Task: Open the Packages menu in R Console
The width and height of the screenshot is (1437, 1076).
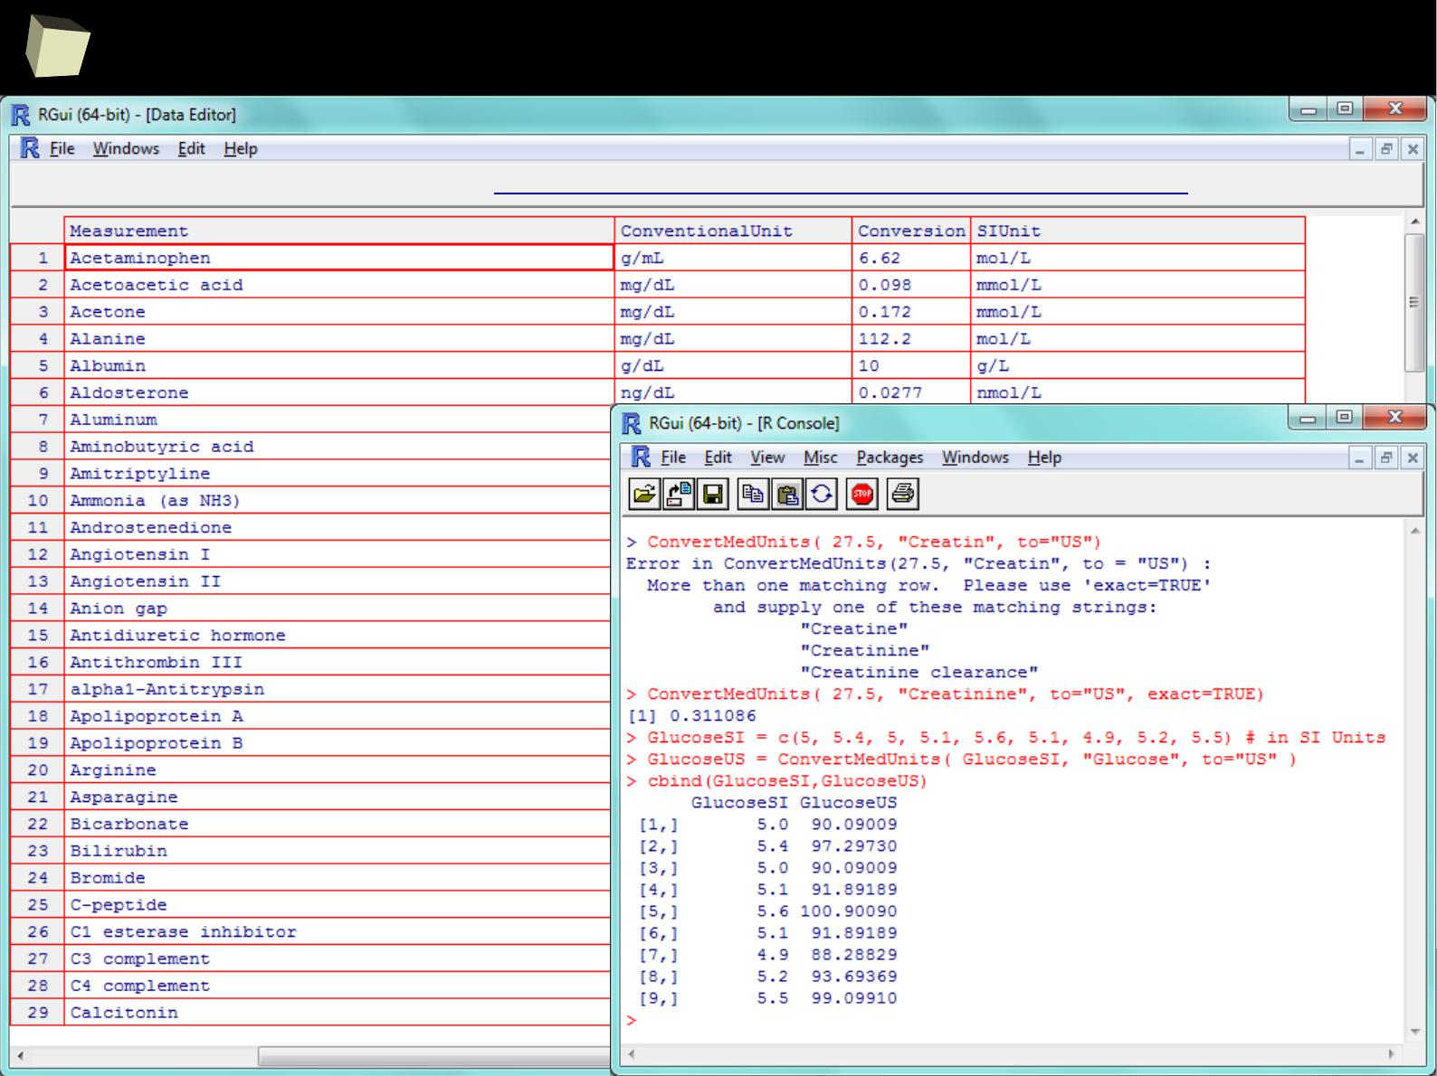Action: (890, 458)
